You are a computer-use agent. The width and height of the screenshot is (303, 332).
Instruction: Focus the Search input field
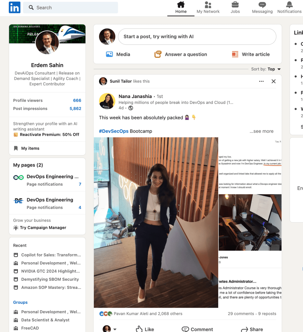coord(70,7)
